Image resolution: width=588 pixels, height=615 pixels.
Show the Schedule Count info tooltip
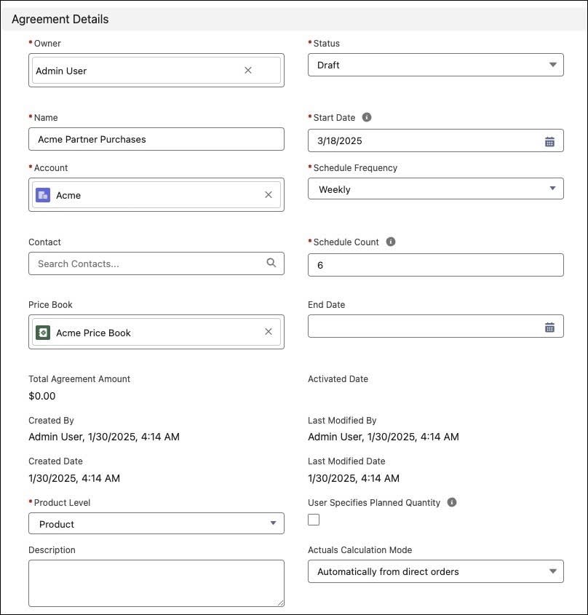(x=391, y=242)
